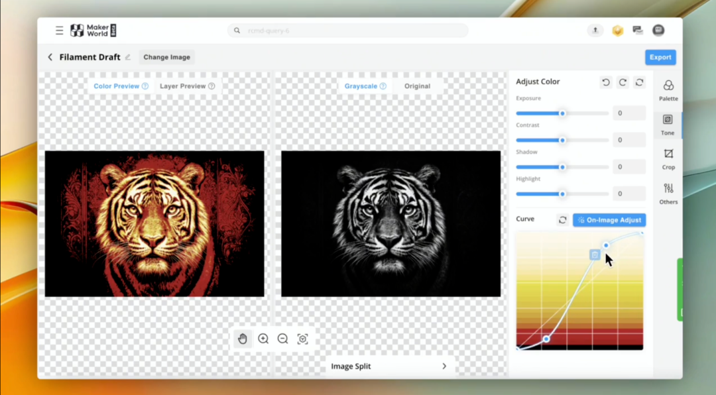Open the Crop tab
Viewport: 716px width, 395px height.
click(x=668, y=159)
